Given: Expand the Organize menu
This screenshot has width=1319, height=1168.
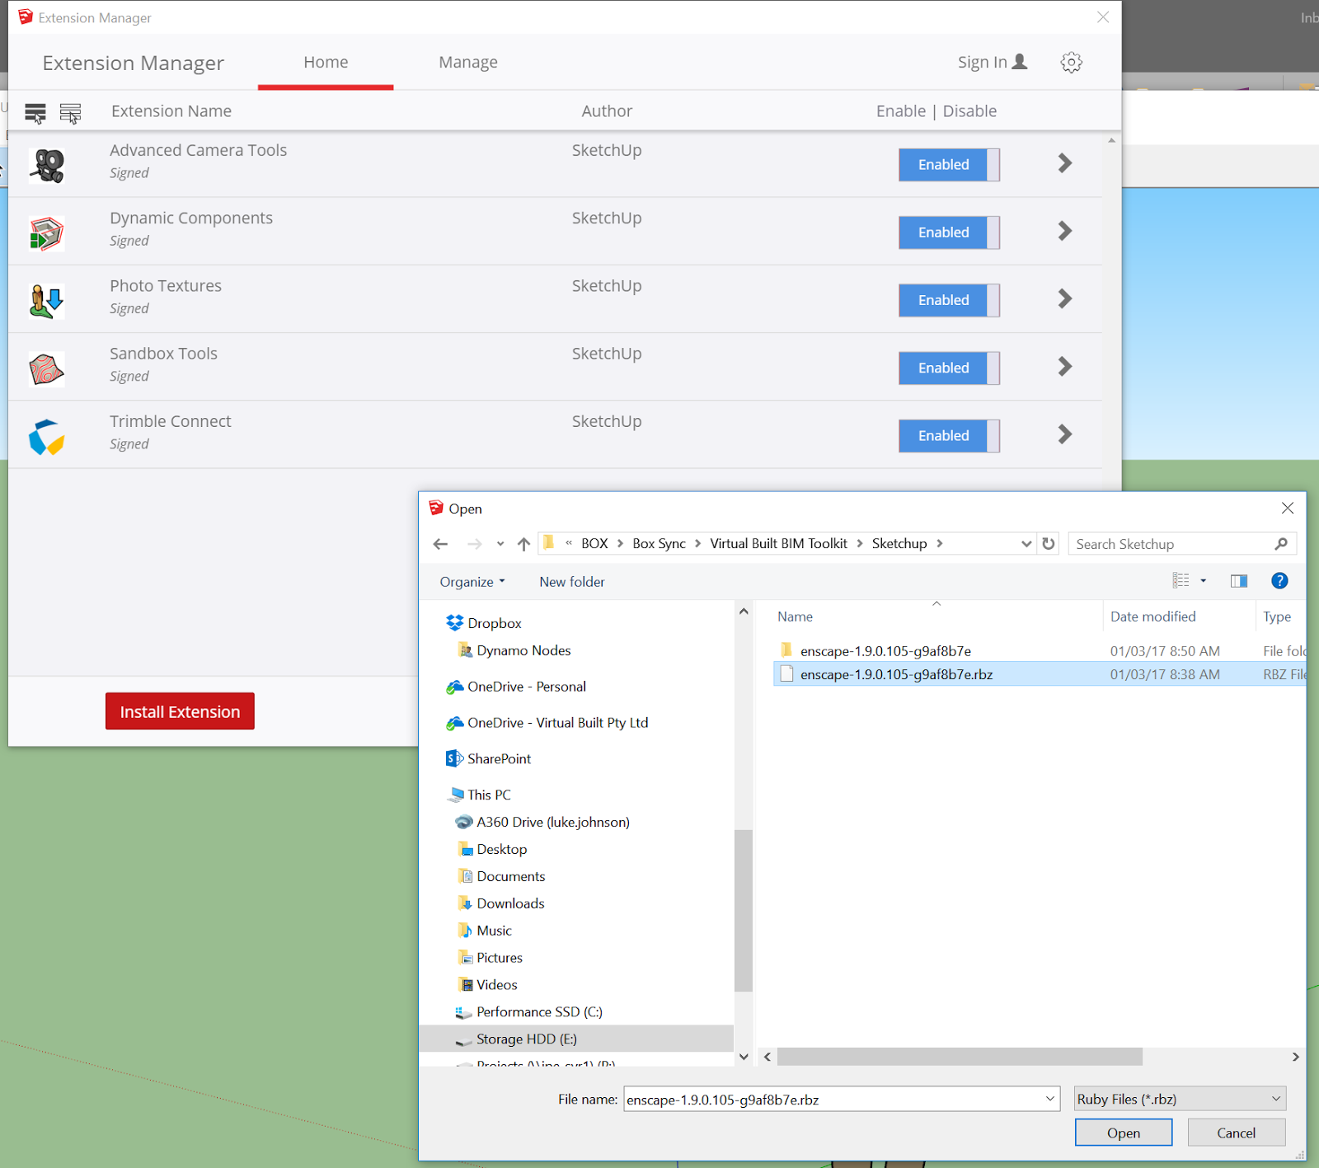Looking at the screenshot, I should (471, 581).
